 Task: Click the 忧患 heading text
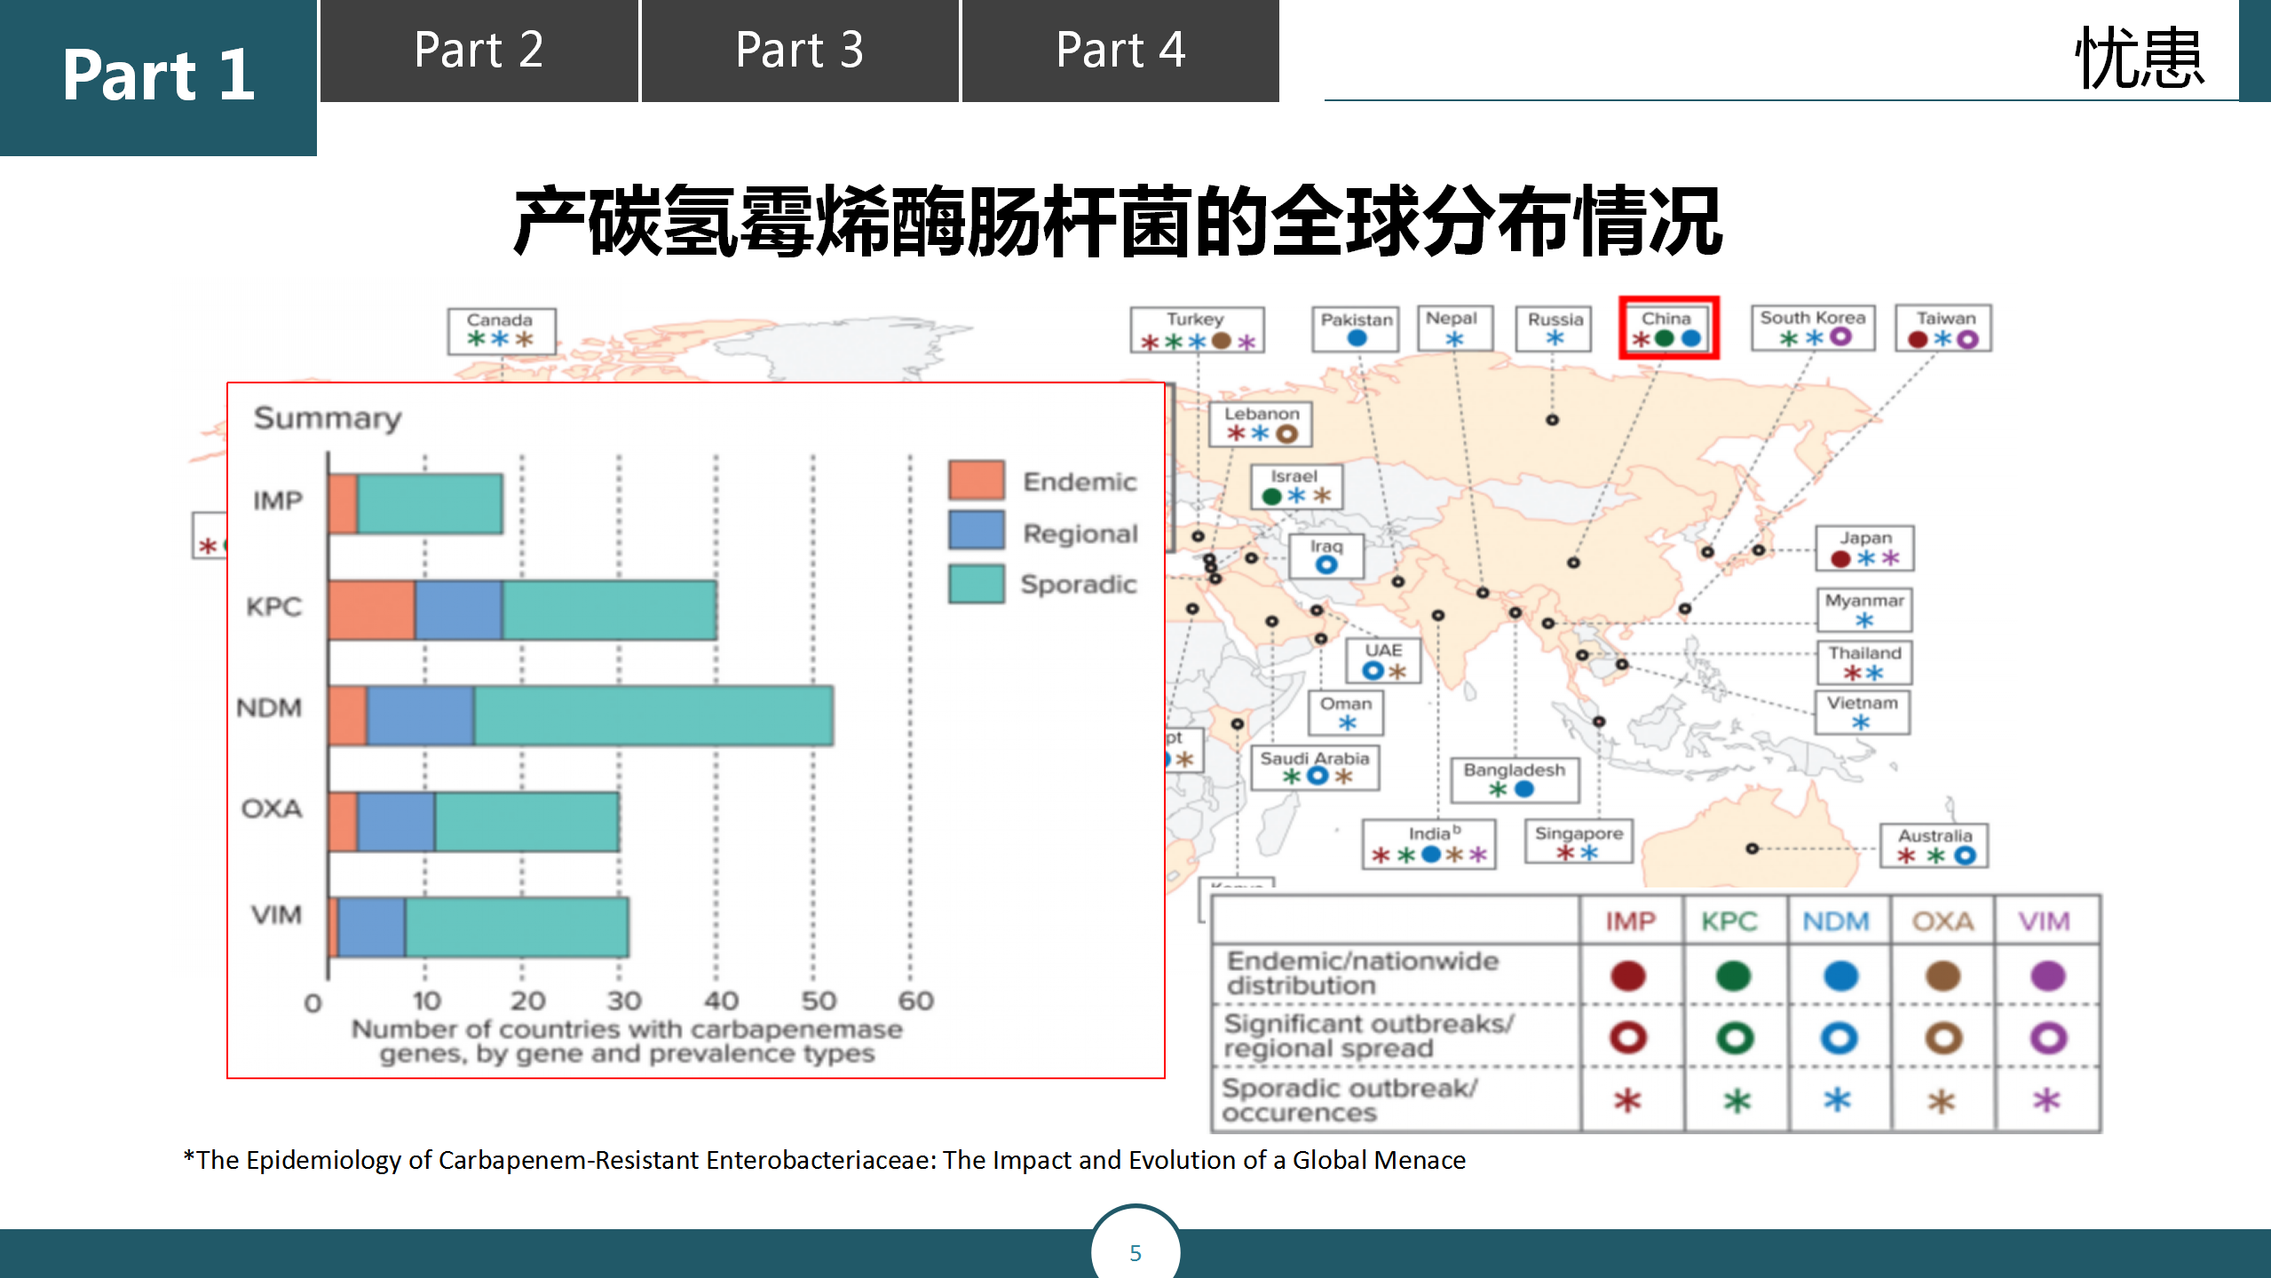(x=2140, y=58)
